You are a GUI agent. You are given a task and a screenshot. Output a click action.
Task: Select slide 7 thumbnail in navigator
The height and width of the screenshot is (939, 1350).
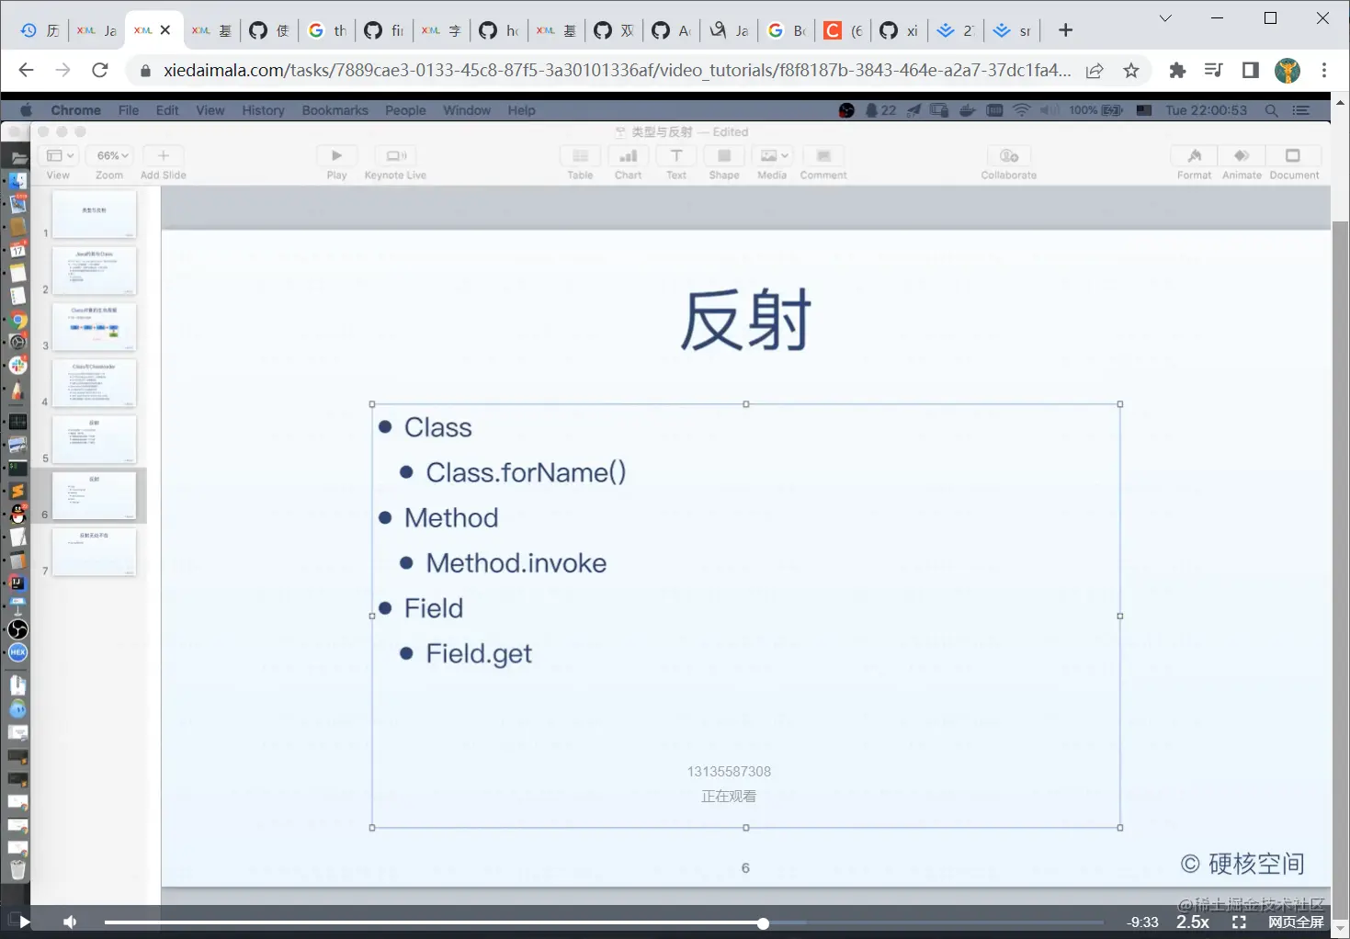point(95,551)
